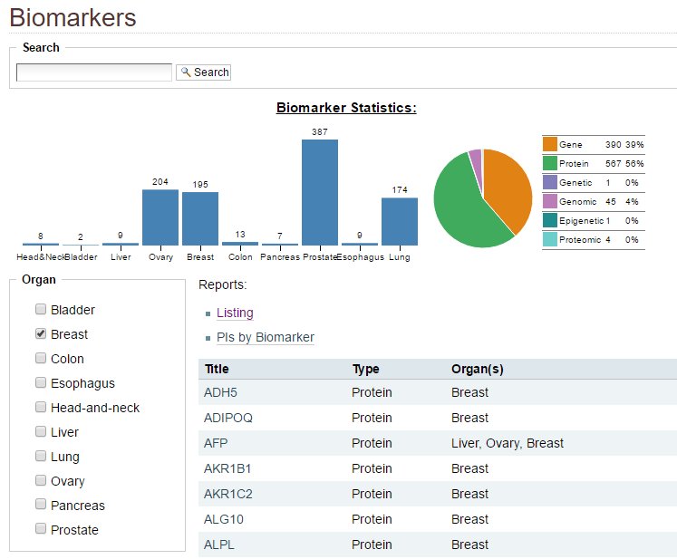
Task: Open the ALPL biomarker entry
Action: coord(219,545)
